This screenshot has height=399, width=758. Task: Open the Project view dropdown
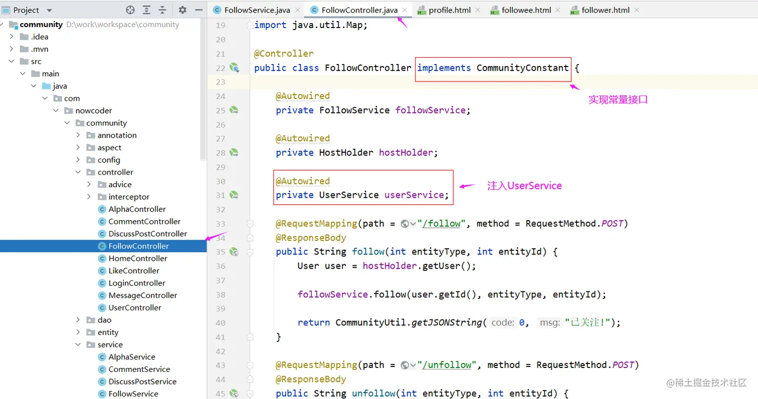49,11
